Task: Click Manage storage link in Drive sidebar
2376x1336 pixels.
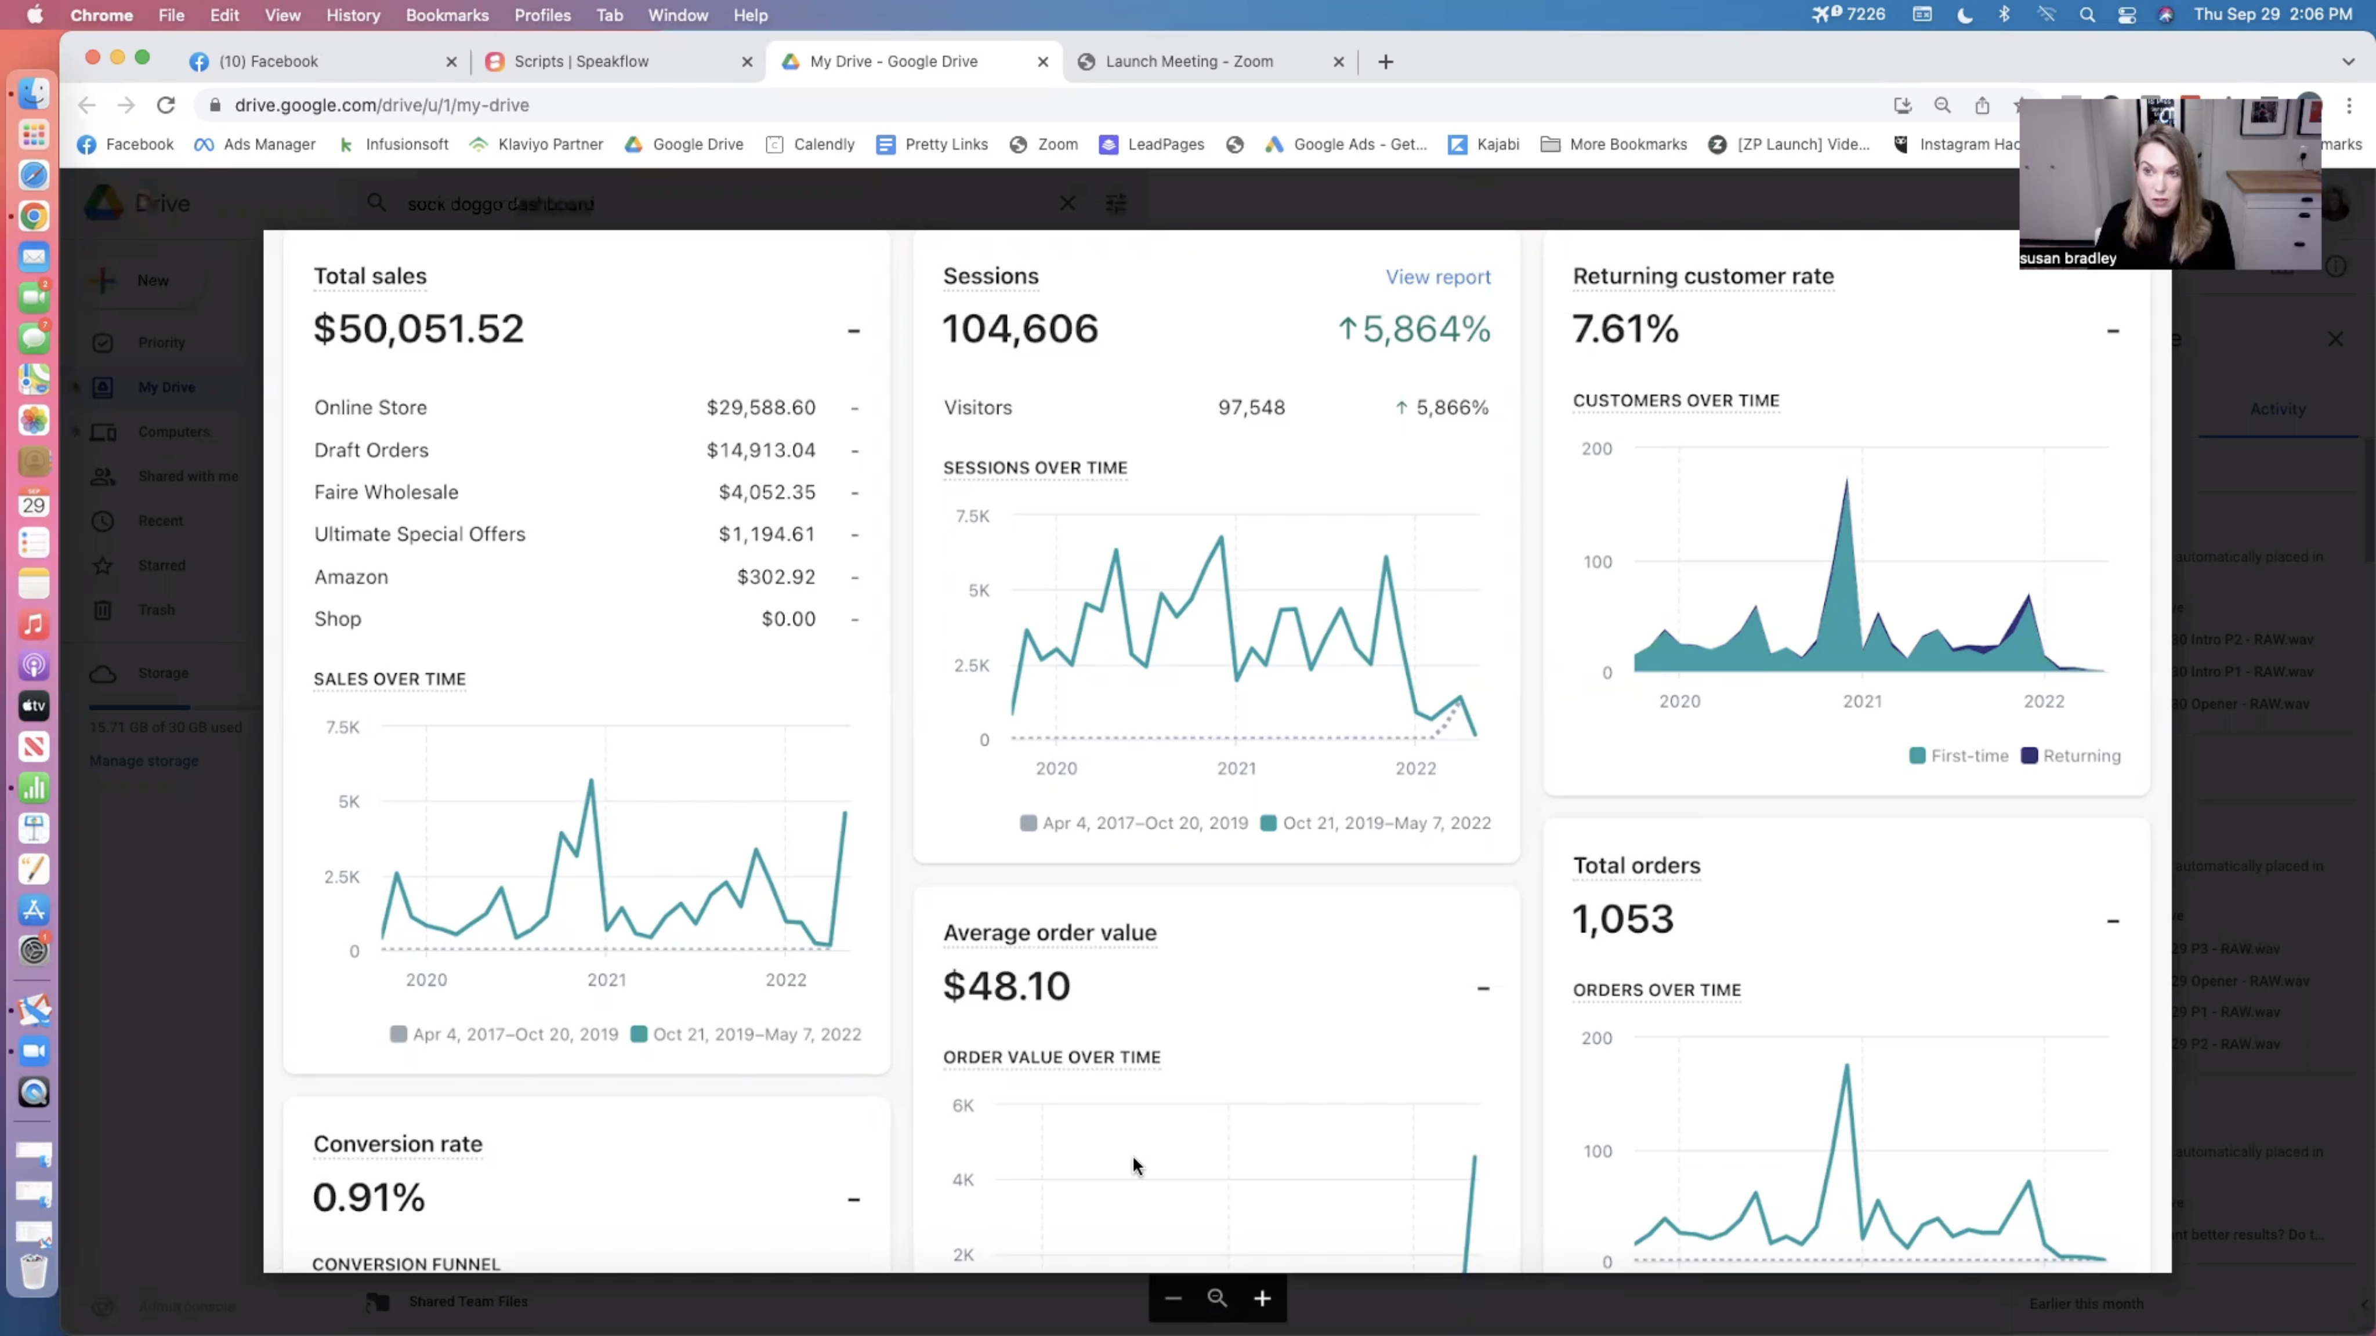Action: pyautogui.click(x=144, y=761)
